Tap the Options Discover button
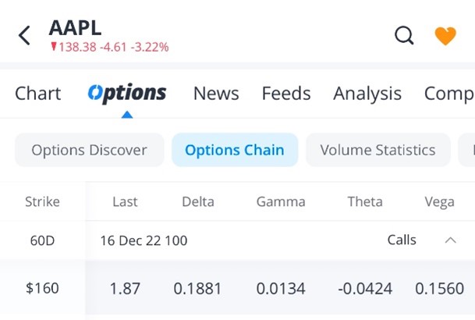475x320 pixels. pos(89,150)
